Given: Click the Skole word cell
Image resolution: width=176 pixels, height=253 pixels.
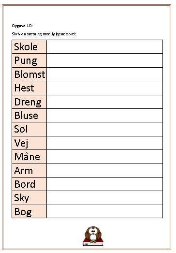Looking at the screenshot, I should point(29,47).
